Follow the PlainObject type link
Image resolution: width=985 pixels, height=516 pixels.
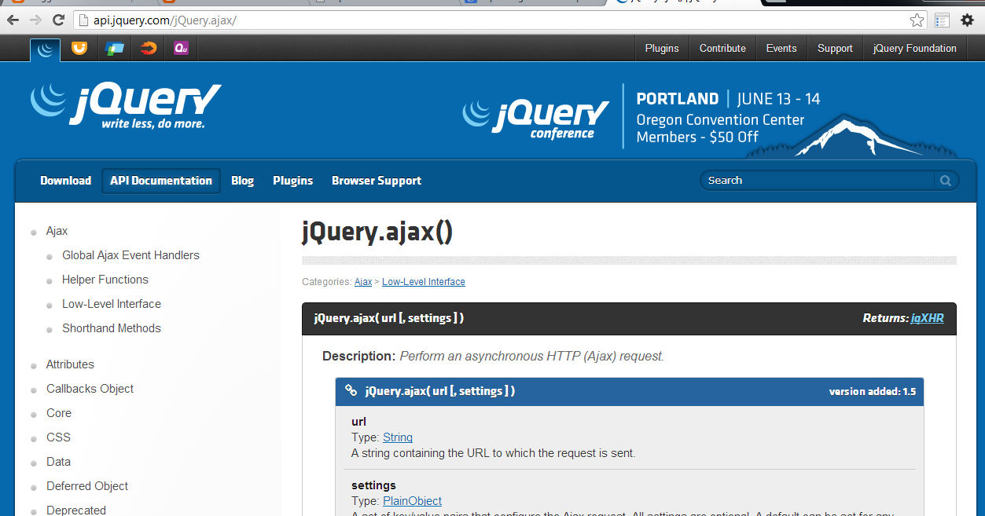(413, 501)
